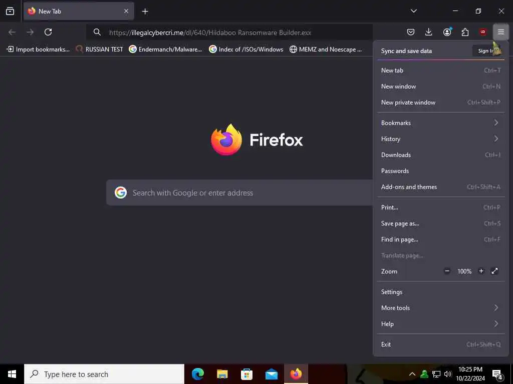Reload the current page
Screen dimensions: 513x384
tap(48, 32)
